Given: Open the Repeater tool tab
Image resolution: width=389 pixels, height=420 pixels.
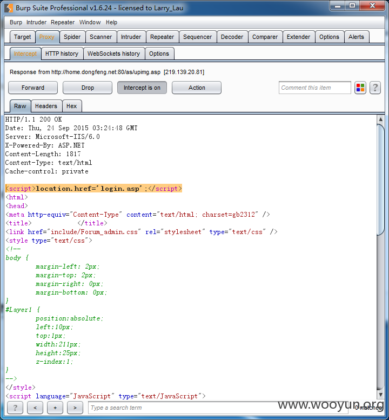Looking at the screenshot, I should (162, 37).
